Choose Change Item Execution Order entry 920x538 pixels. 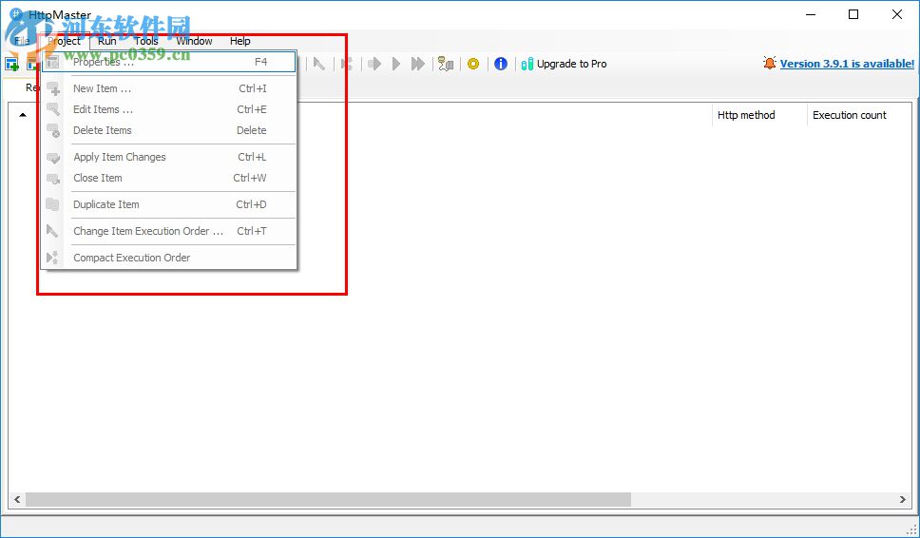coord(168,231)
